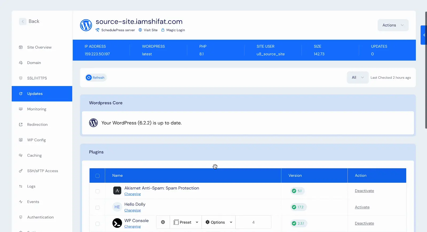
Task: Toggle the select-all plugins checkbox
Action: coord(97,176)
